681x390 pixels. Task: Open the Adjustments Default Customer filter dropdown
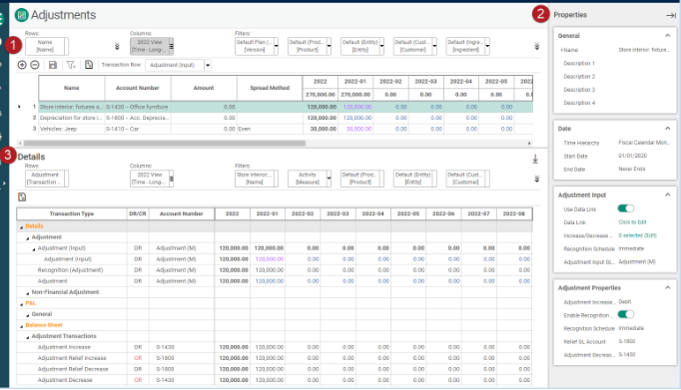point(434,46)
